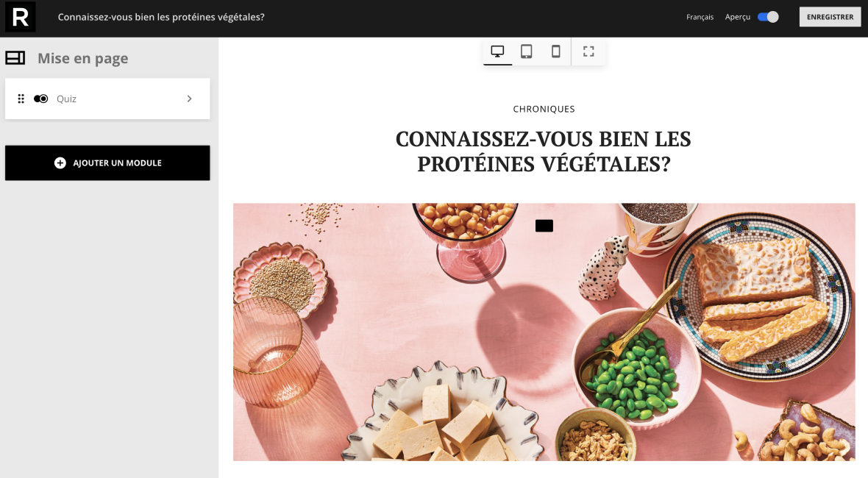The width and height of the screenshot is (868, 478).
Task: Expand the Quiz module chevron
Action: pyautogui.click(x=189, y=99)
